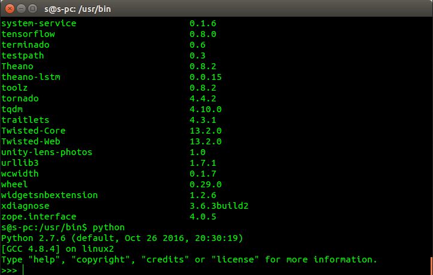The width and height of the screenshot is (433, 275).
Task: Select the 'tornado' package name
Action: pos(20,98)
